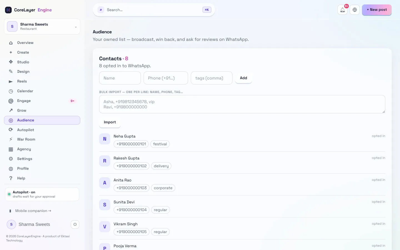The width and height of the screenshot is (400, 250).
Task: Click the Audience target icon
Action: point(11,120)
